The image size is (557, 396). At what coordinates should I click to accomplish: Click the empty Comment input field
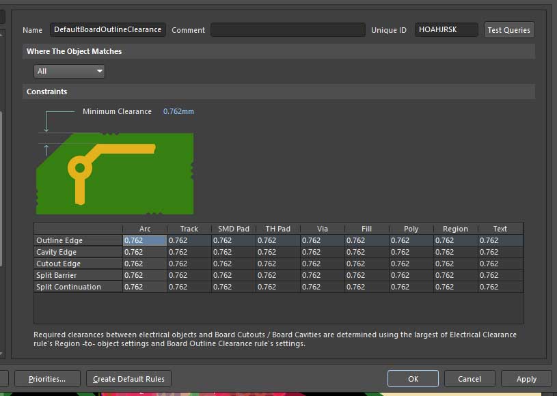coord(287,30)
